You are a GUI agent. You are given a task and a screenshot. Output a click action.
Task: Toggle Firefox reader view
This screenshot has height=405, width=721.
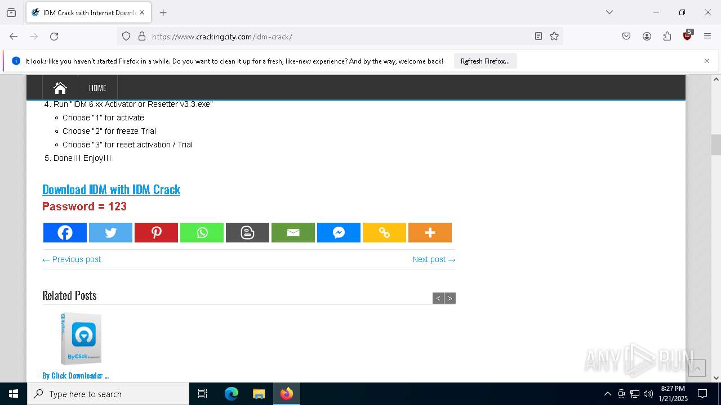[x=538, y=37]
